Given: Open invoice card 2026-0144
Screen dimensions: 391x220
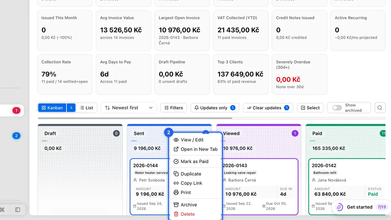Looking at the screenshot, I should [150, 187].
